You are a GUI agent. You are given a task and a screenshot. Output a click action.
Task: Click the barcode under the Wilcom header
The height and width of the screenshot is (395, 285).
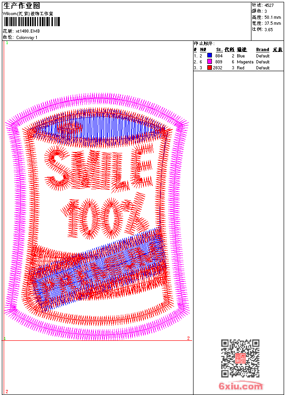click(x=27, y=22)
